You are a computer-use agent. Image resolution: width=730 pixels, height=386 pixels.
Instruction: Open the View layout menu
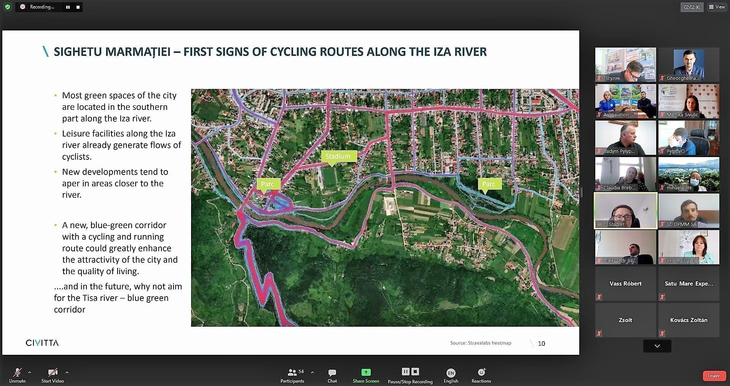pyautogui.click(x=717, y=7)
